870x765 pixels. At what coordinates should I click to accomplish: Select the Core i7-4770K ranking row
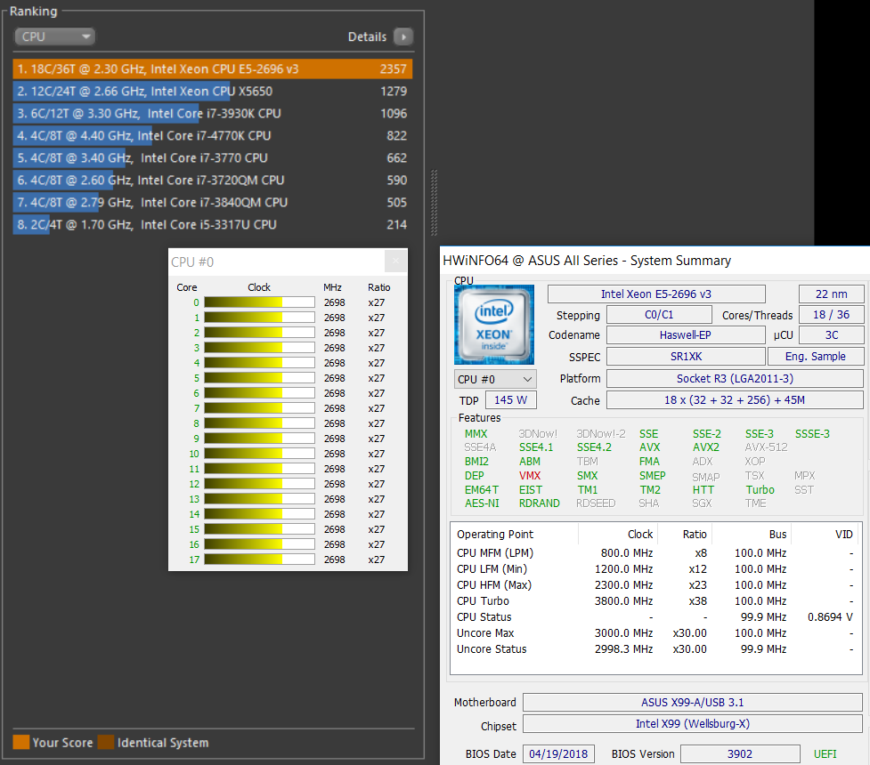pos(213,135)
